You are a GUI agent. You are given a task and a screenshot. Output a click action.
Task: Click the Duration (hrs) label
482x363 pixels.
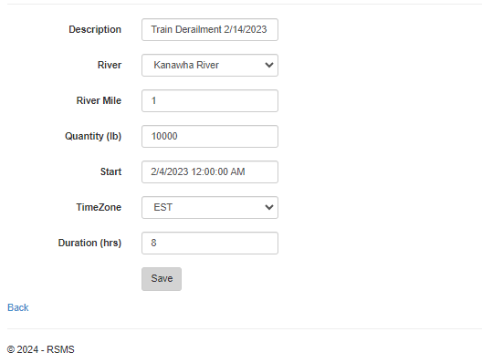pos(89,243)
